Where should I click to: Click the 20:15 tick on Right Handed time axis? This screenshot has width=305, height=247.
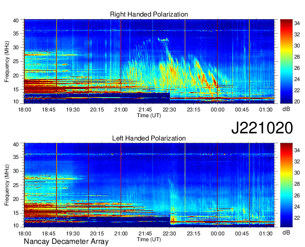(x=97, y=110)
